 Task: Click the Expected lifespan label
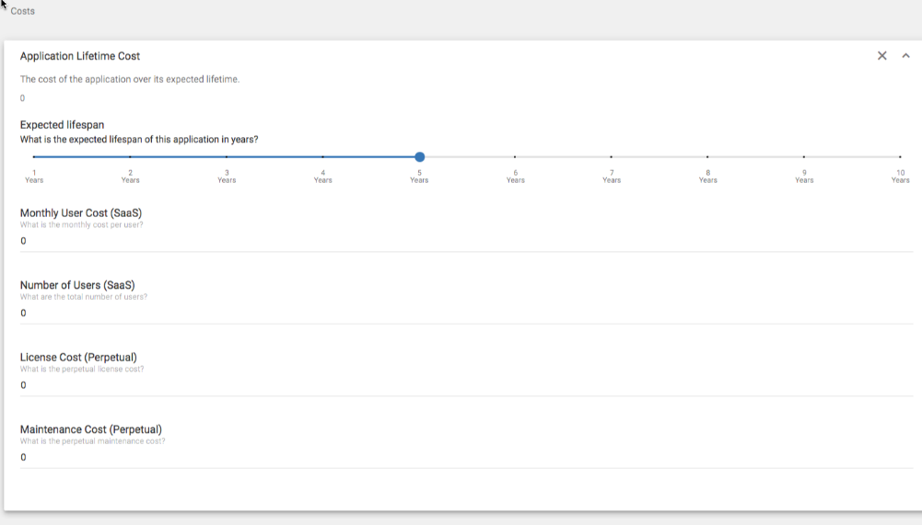coord(63,125)
